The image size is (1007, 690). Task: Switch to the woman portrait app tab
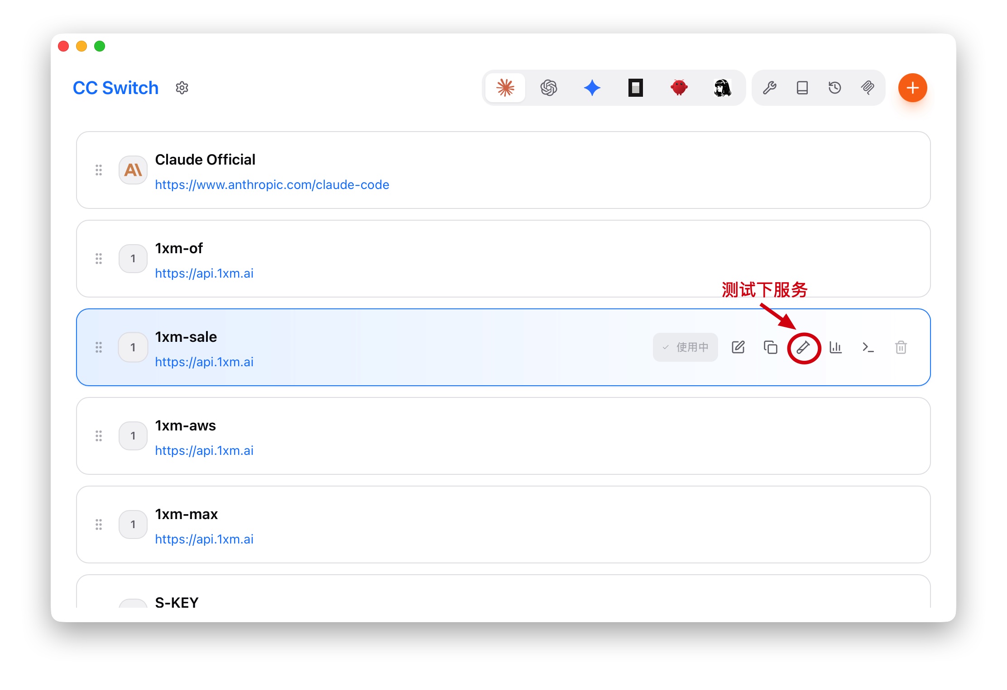(723, 88)
